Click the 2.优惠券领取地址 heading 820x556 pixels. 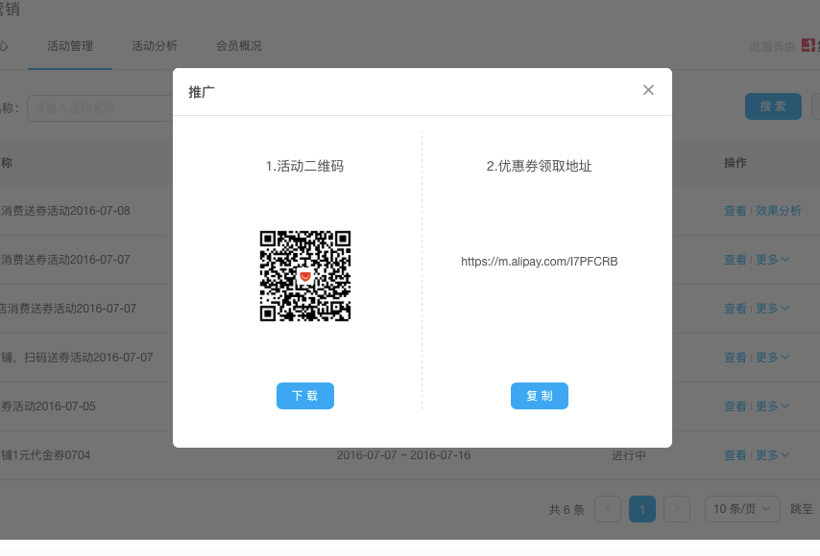pyautogui.click(x=540, y=166)
